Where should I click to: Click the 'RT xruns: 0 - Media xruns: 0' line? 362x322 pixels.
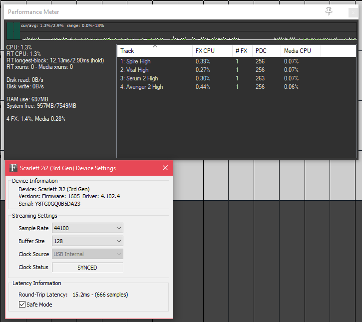point(39,67)
